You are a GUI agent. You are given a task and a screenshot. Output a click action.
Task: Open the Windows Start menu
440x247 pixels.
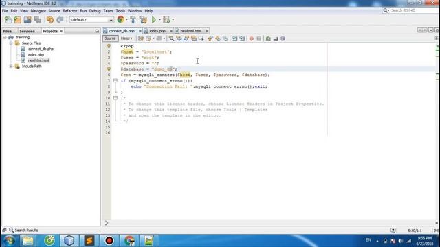pos(9,241)
